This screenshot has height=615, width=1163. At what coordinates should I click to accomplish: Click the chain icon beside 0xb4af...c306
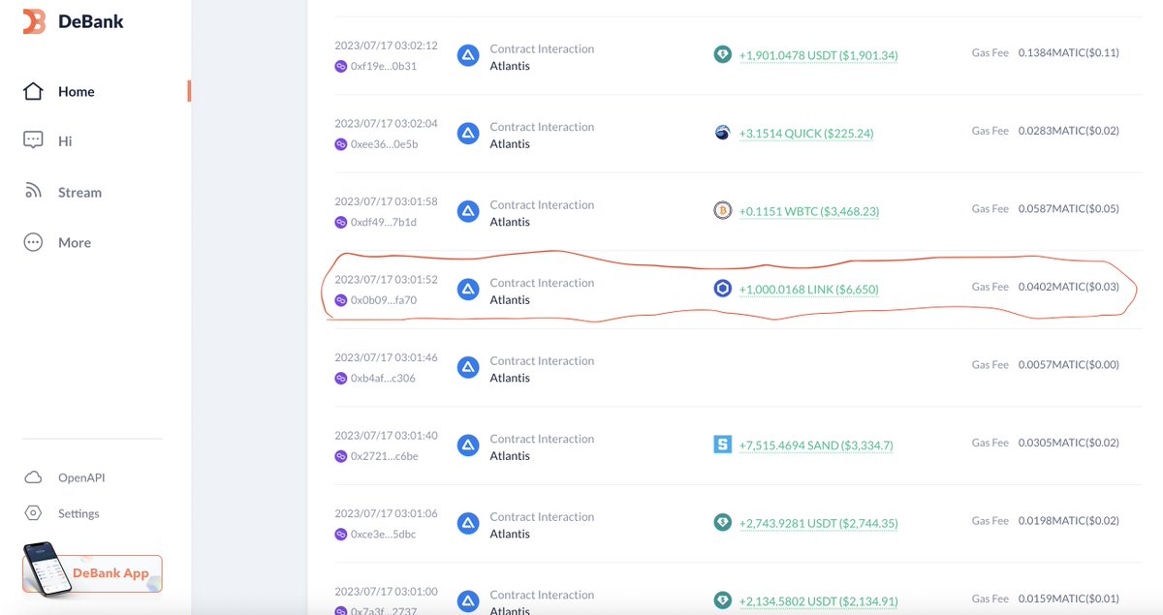(x=341, y=378)
